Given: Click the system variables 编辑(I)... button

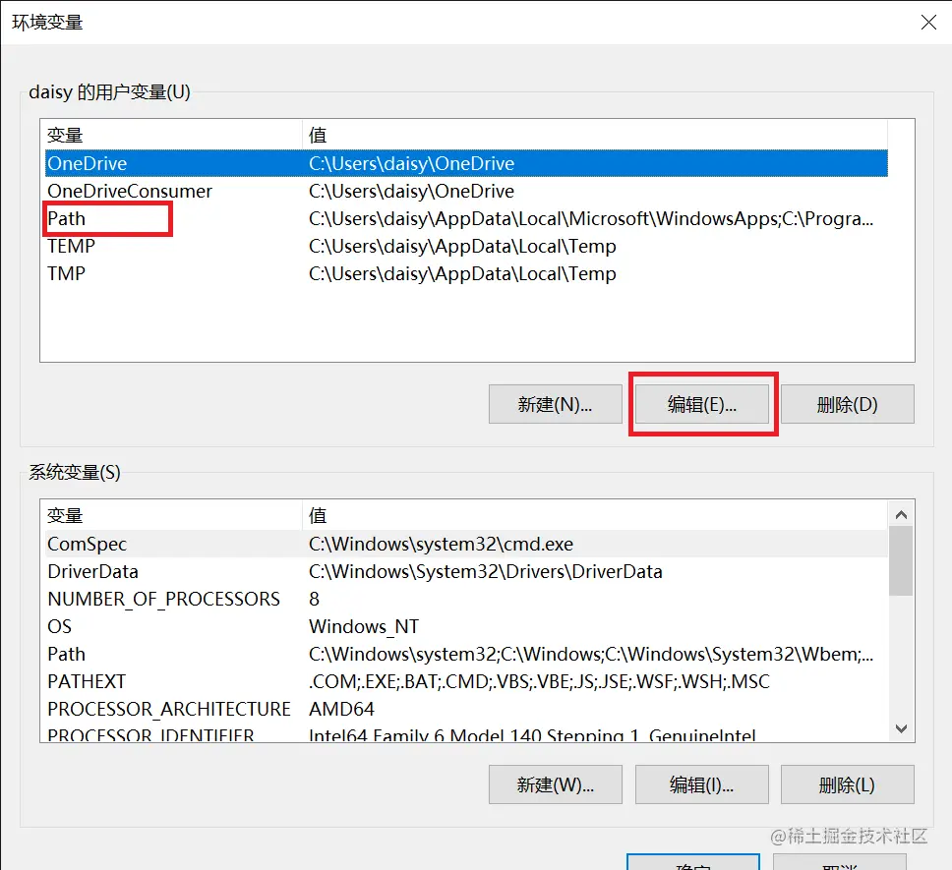Looking at the screenshot, I should coord(702,784).
